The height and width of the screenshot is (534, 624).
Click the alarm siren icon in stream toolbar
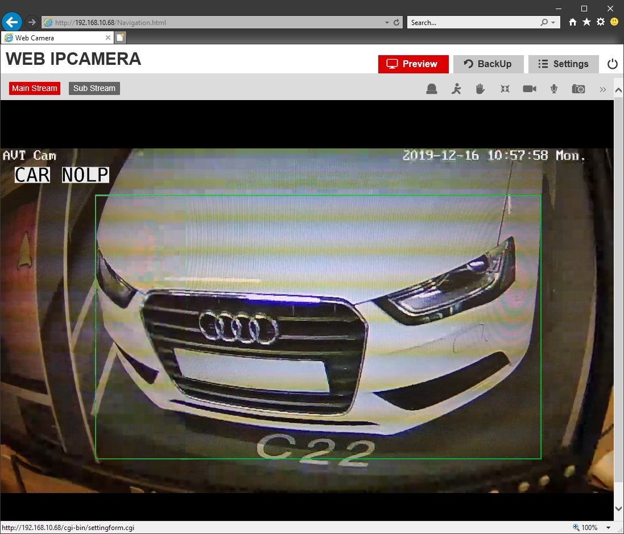pyautogui.click(x=431, y=89)
